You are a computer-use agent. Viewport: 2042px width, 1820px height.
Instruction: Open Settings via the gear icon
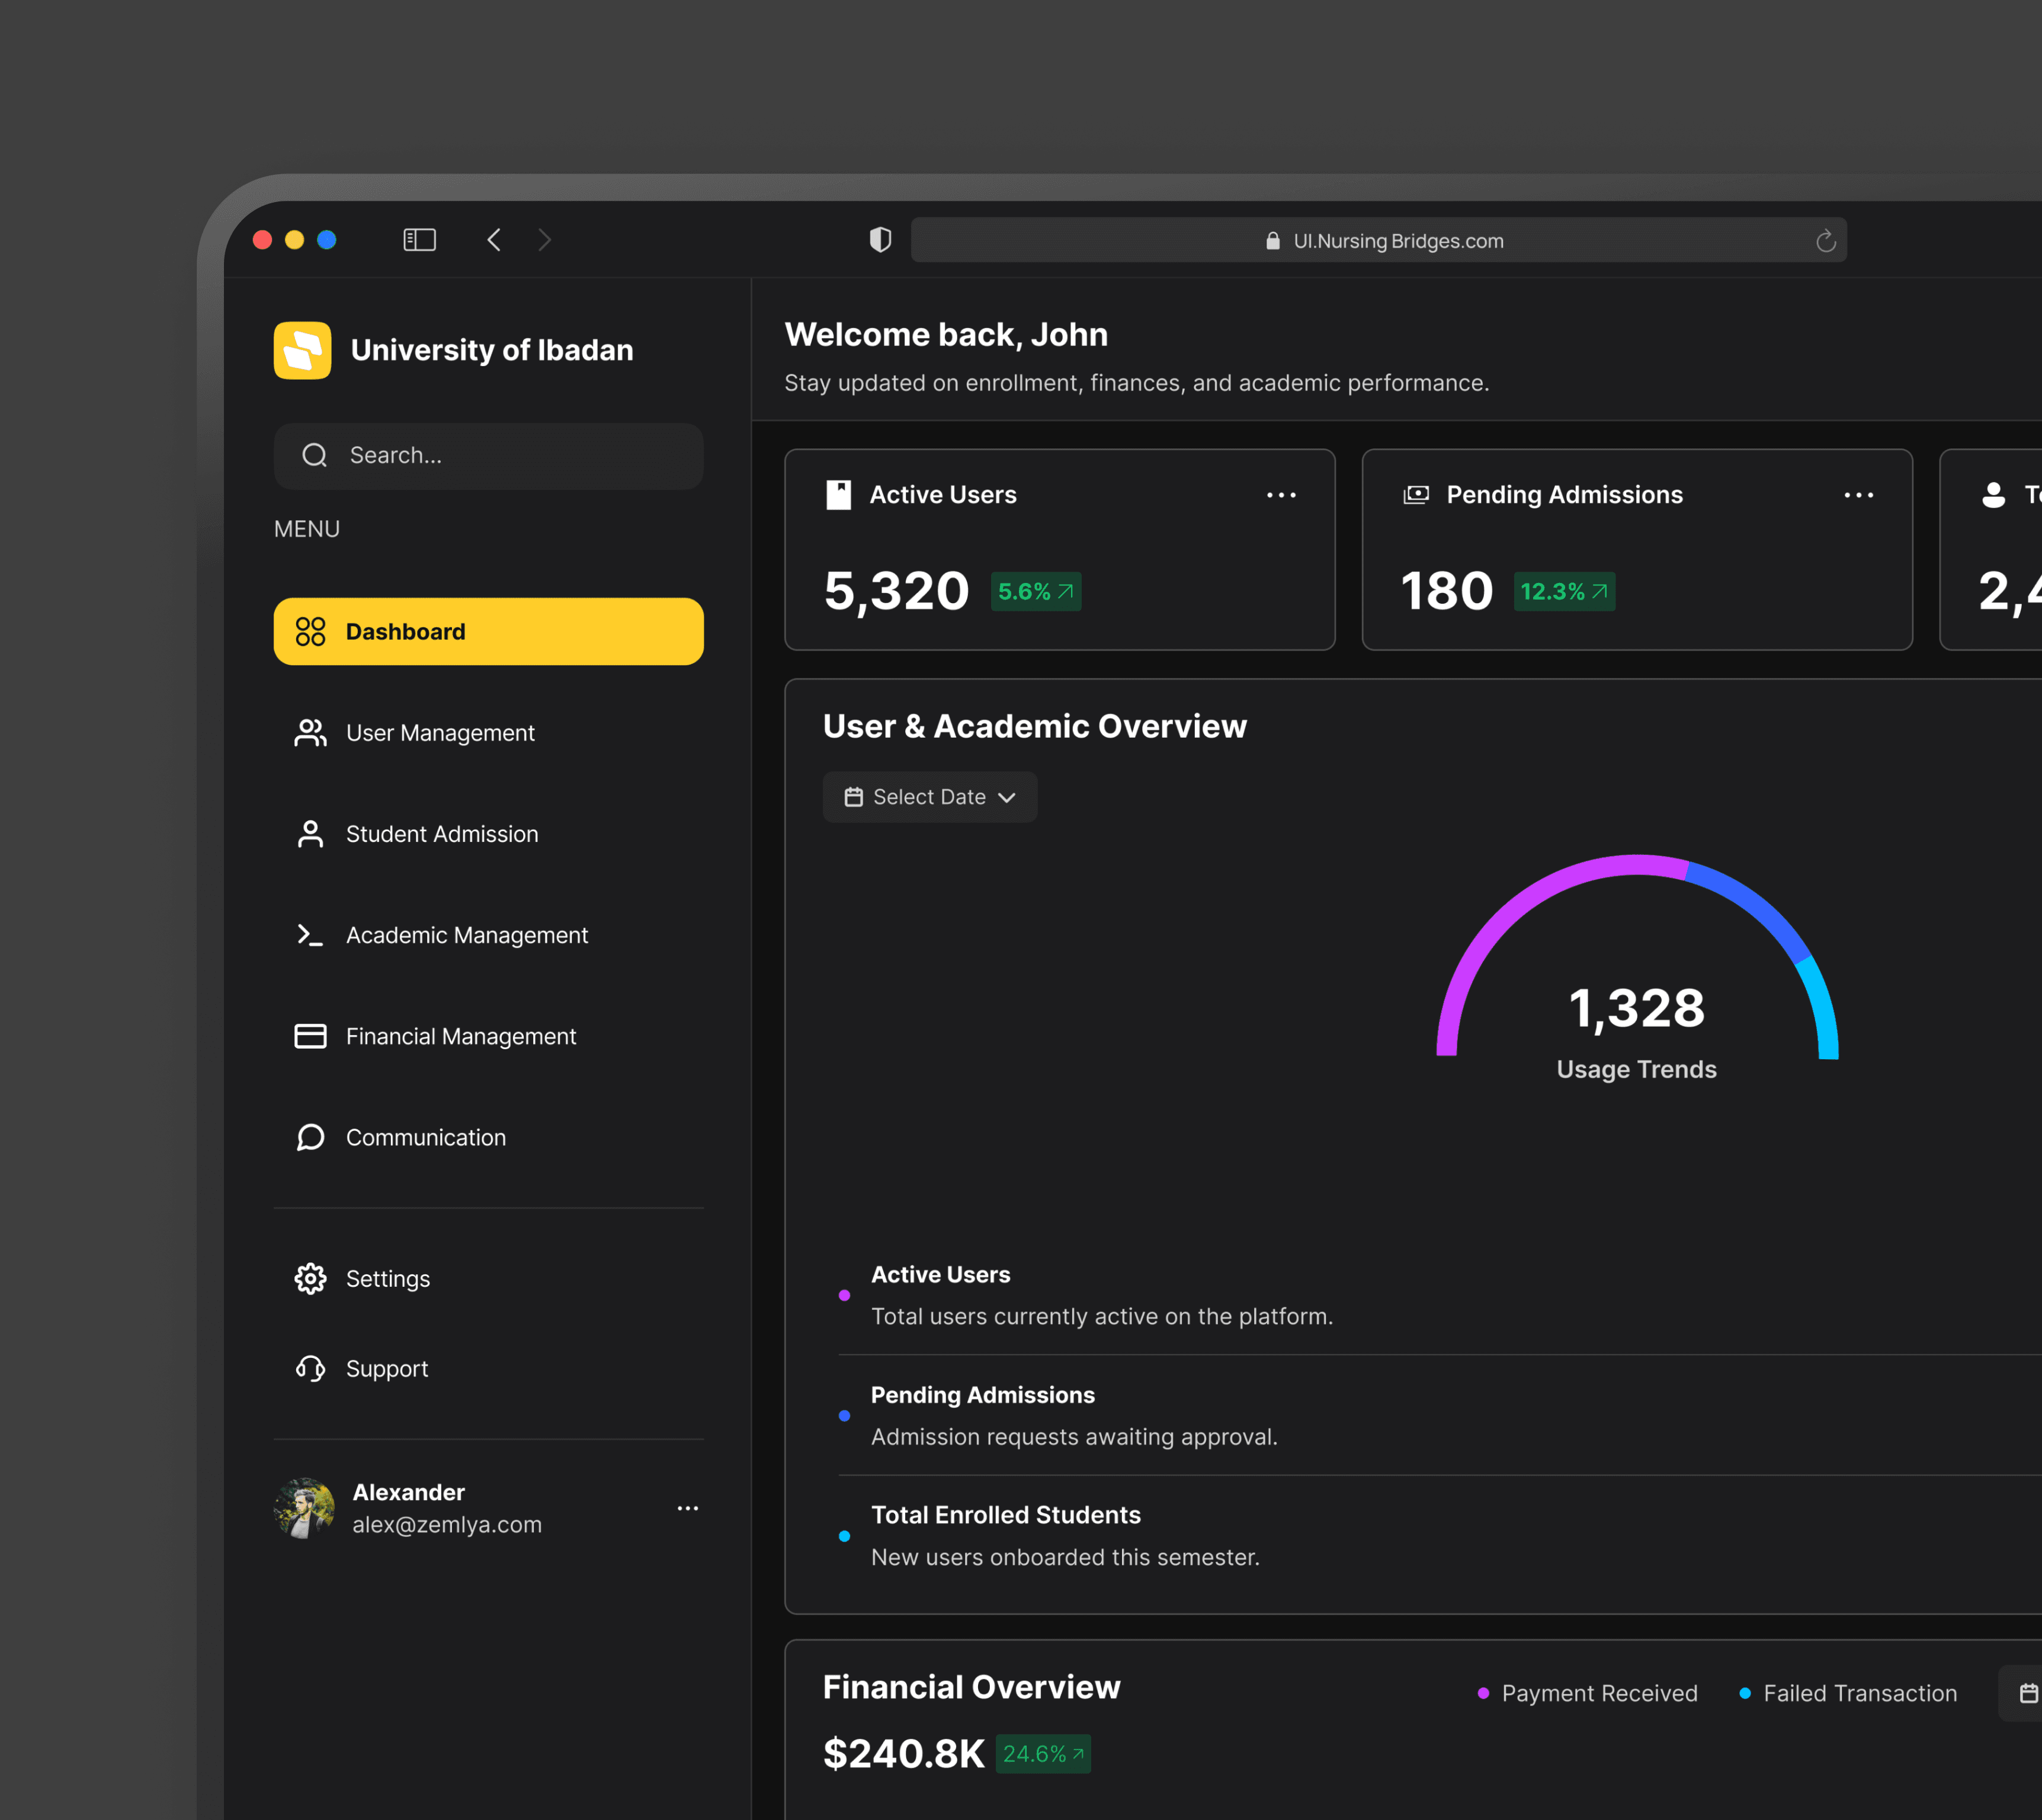tap(310, 1278)
